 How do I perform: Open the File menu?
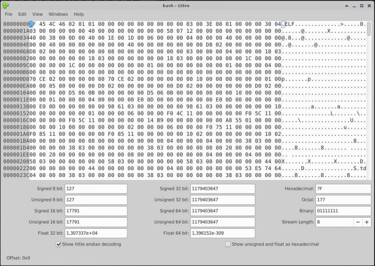coord(9,14)
